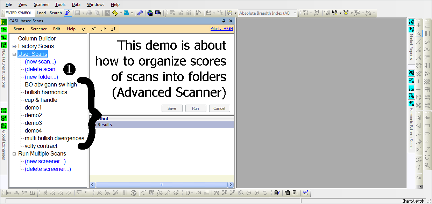Click the LIN linear scale icon
The height and width of the screenshot is (204, 432).
(x=198, y=193)
